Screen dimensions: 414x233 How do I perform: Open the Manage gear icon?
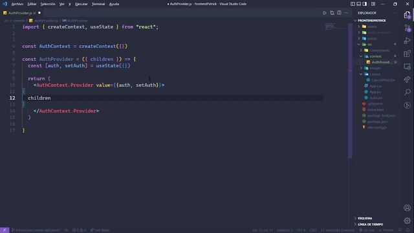407,221
